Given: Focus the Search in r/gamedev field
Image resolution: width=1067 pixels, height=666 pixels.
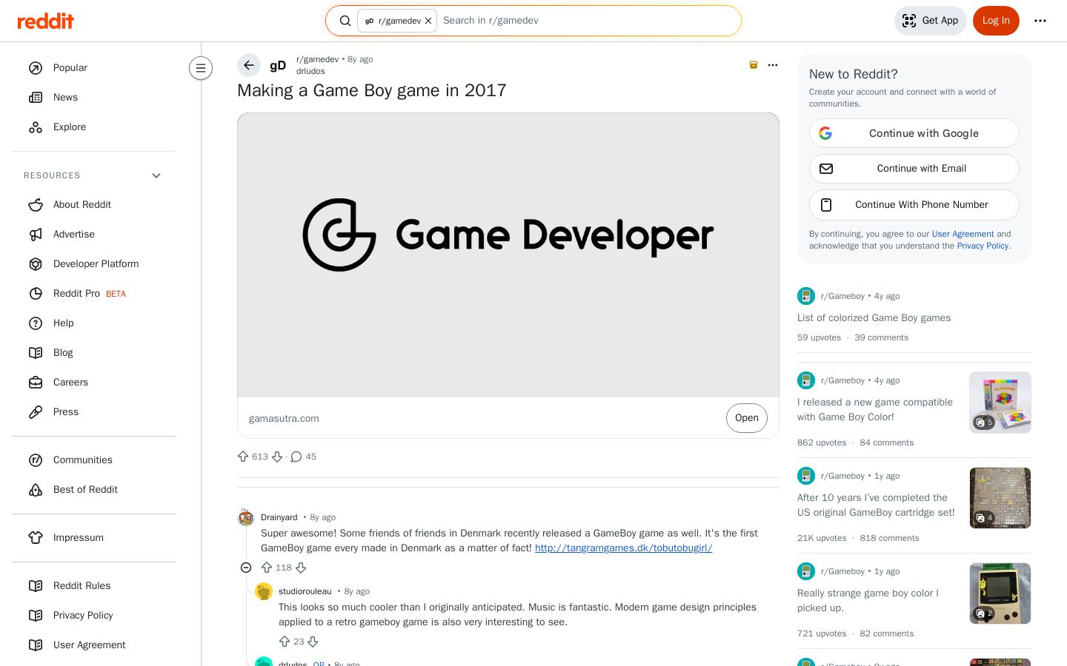Looking at the screenshot, I should 587,21.
